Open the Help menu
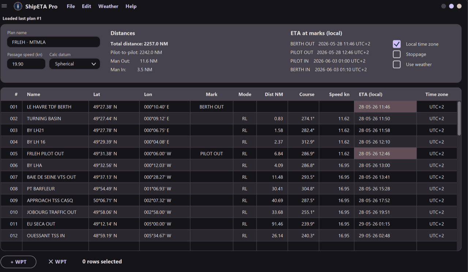Viewport: 468px width, 272px height. 131,6
